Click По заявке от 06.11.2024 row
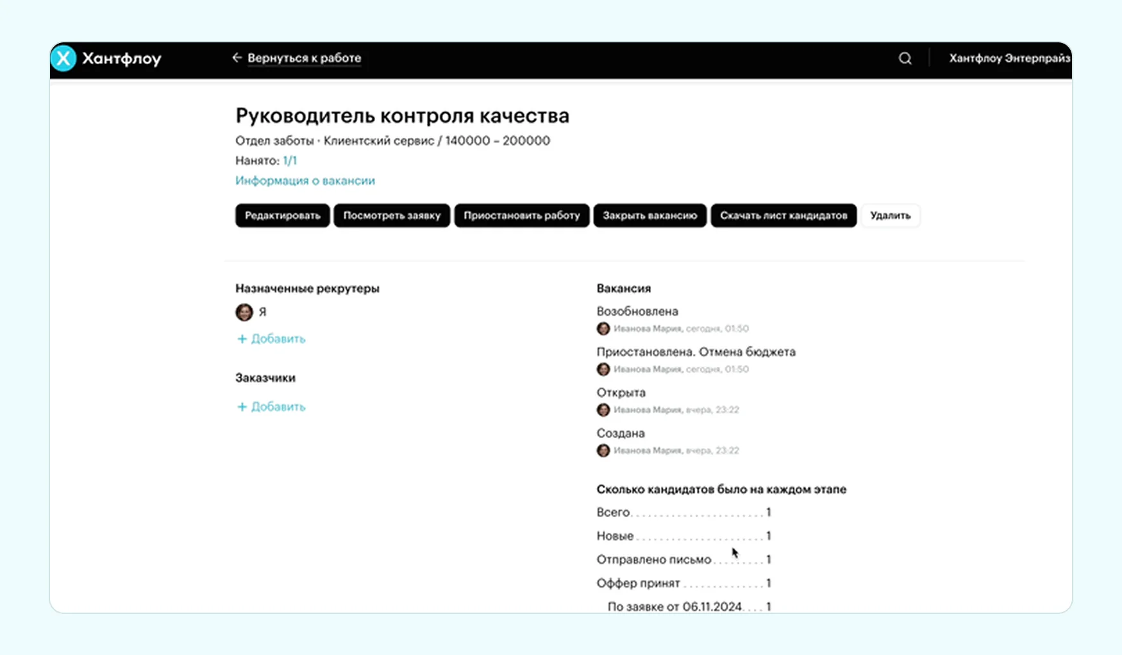Screen dimensions: 1122x655 [x=689, y=606]
